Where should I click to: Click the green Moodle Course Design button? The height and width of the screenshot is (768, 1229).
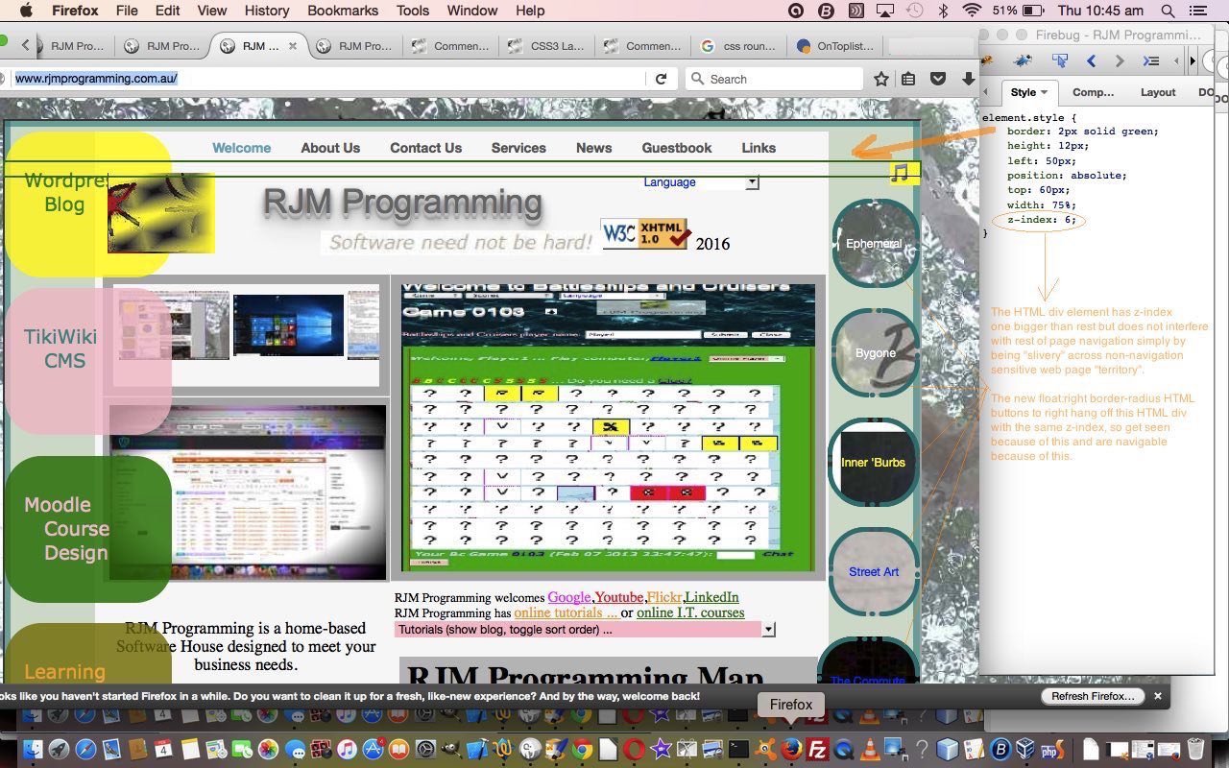click(87, 529)
